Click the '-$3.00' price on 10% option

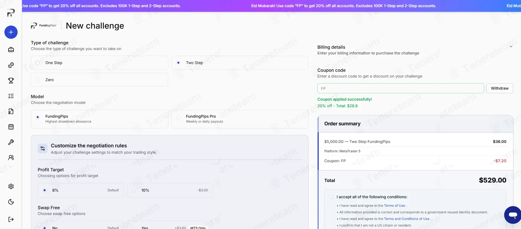pyautogui.click(x=203, y=190)
